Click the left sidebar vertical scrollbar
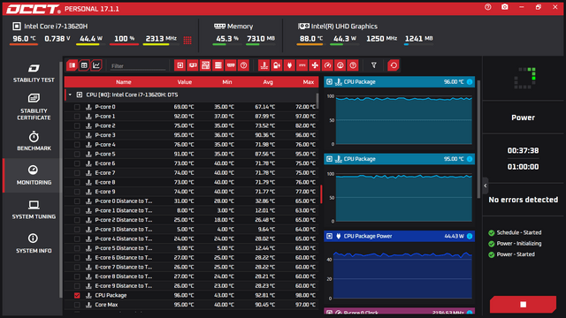The image size is (566, 318). point(61,179)
